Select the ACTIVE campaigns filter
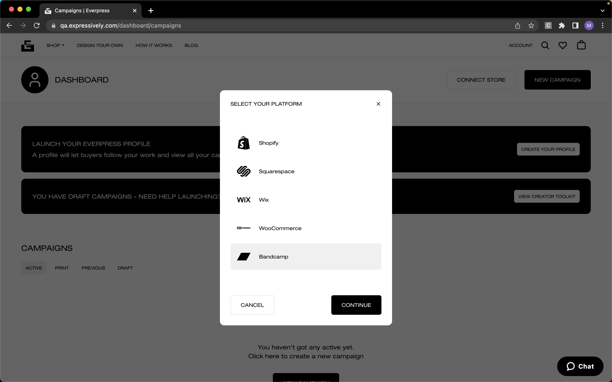 33,268
